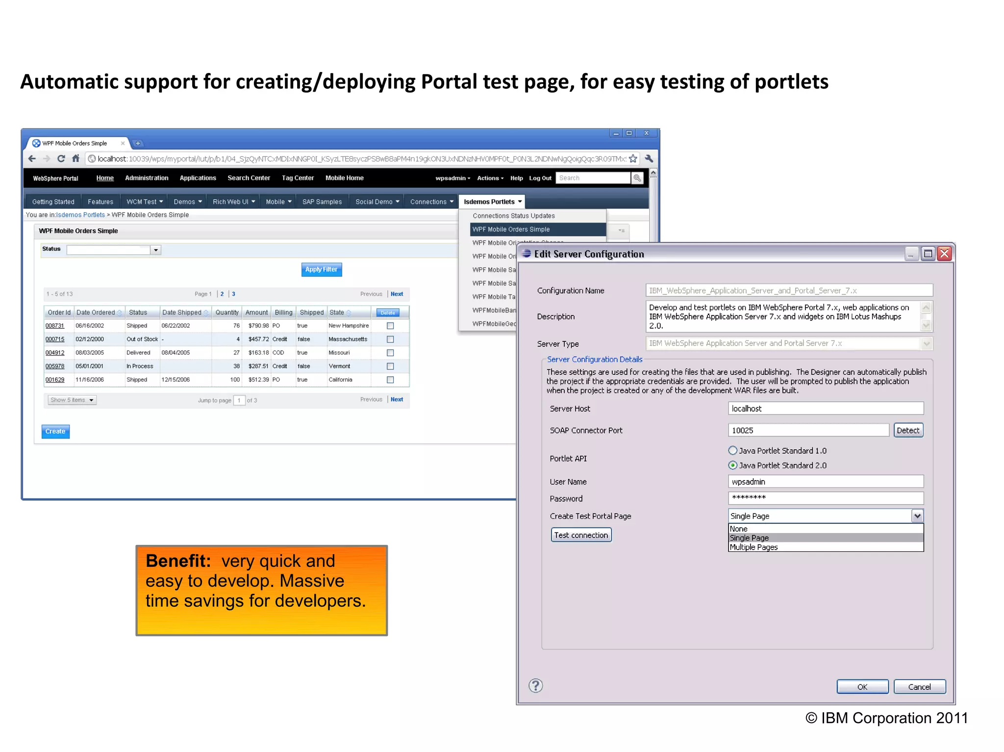The image size is (1004, 752).
Task: Close the WPF Mobile Orders Simple tab
Action: (x=123, y=144)
